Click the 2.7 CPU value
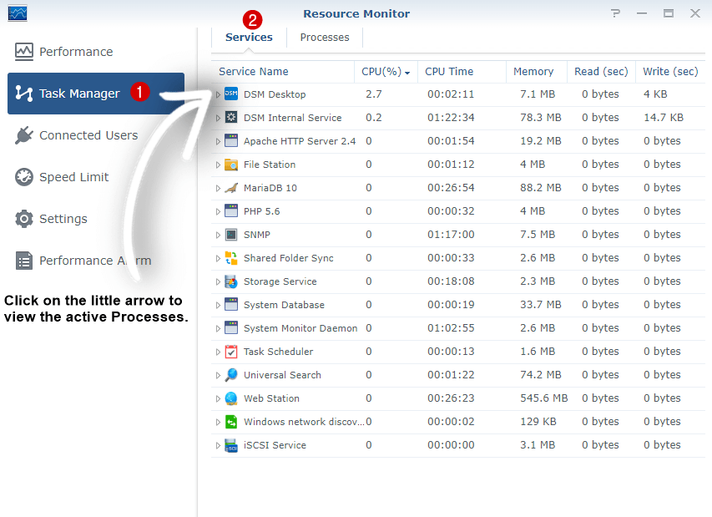Screen dimensions: 712x517 tap(374, 94)
